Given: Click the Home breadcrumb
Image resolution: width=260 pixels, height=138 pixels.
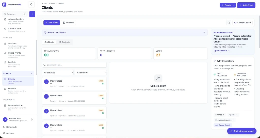Looking at the screenshot, I should pos(44,3).
